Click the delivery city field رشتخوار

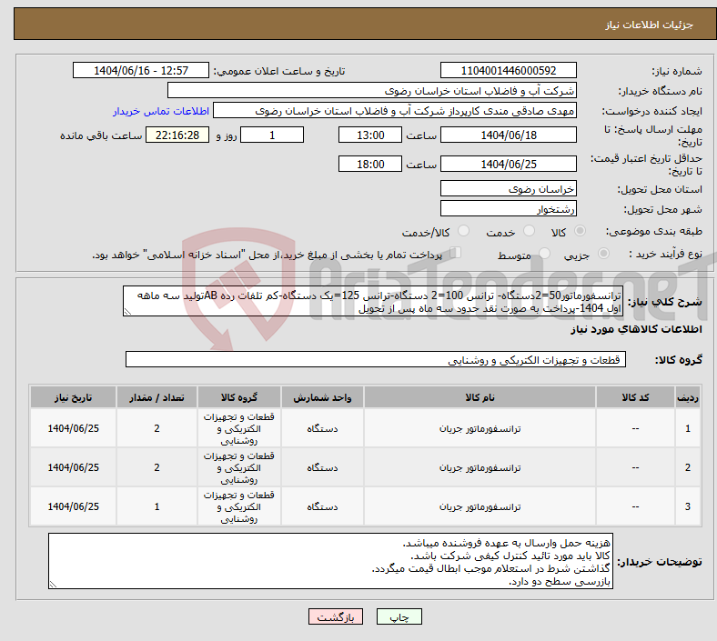pyautogui.click(x=508, y=209)
